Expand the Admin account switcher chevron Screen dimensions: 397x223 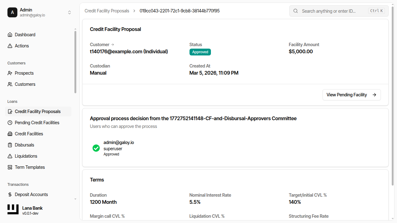pos(69,12)
